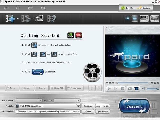160x120 pixels.
Task: Click the Clear All button
Action: click(x=57, y=88)
